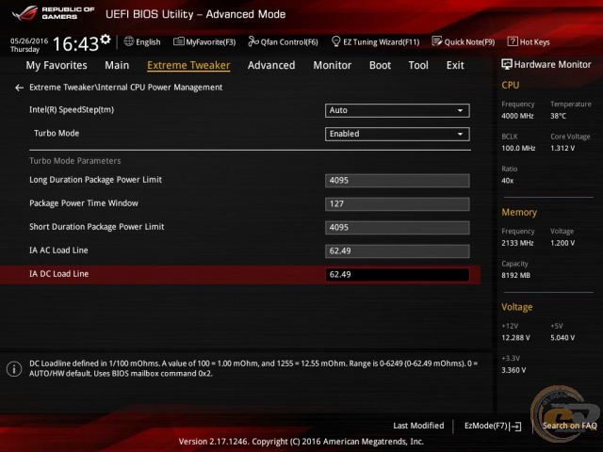Click the Quick Note pad icon

[437, 41]
